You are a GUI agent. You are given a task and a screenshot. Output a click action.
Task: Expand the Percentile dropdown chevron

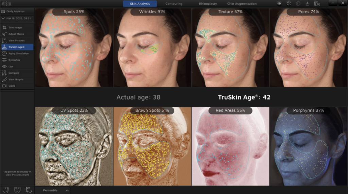(x=67, y=190)
